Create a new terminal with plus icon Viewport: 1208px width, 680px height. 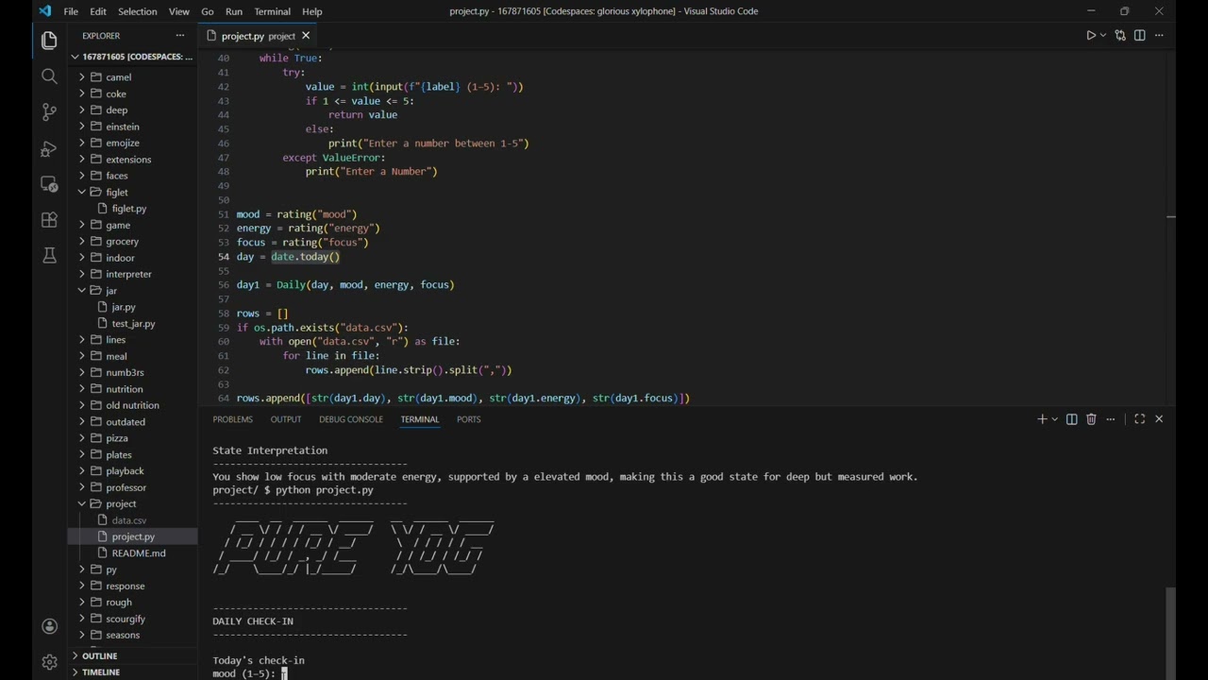pos(1042,419)
